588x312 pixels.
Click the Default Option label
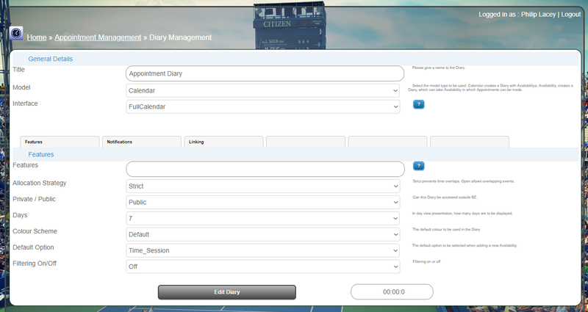[x=33, y=247]
